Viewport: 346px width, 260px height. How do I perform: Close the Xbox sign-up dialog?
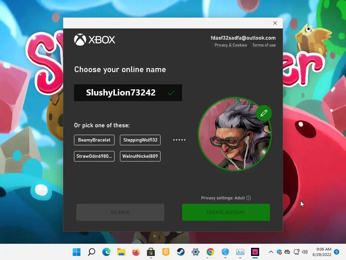(x=275, y=23)
